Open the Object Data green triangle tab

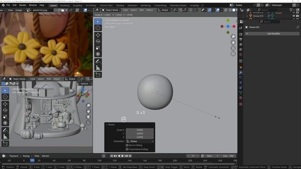pyautogui.click(x=241, y=92)
